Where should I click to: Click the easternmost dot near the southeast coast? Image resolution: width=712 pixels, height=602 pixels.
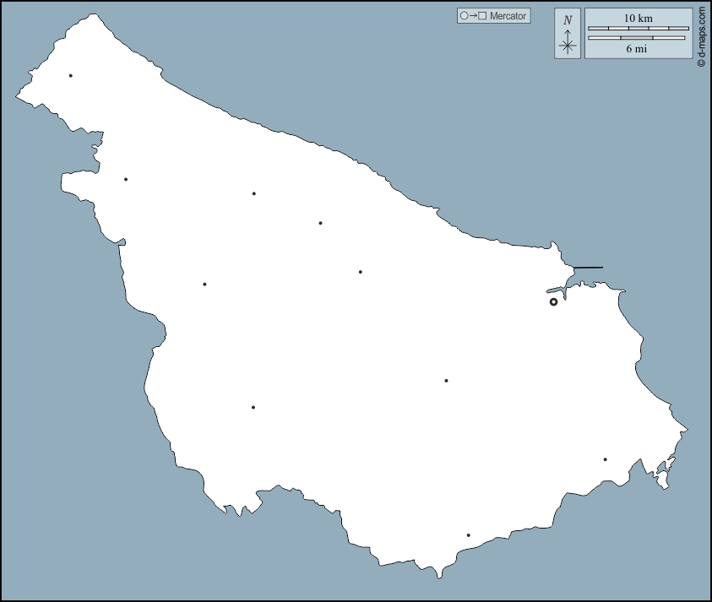click(x=606, y=460)
